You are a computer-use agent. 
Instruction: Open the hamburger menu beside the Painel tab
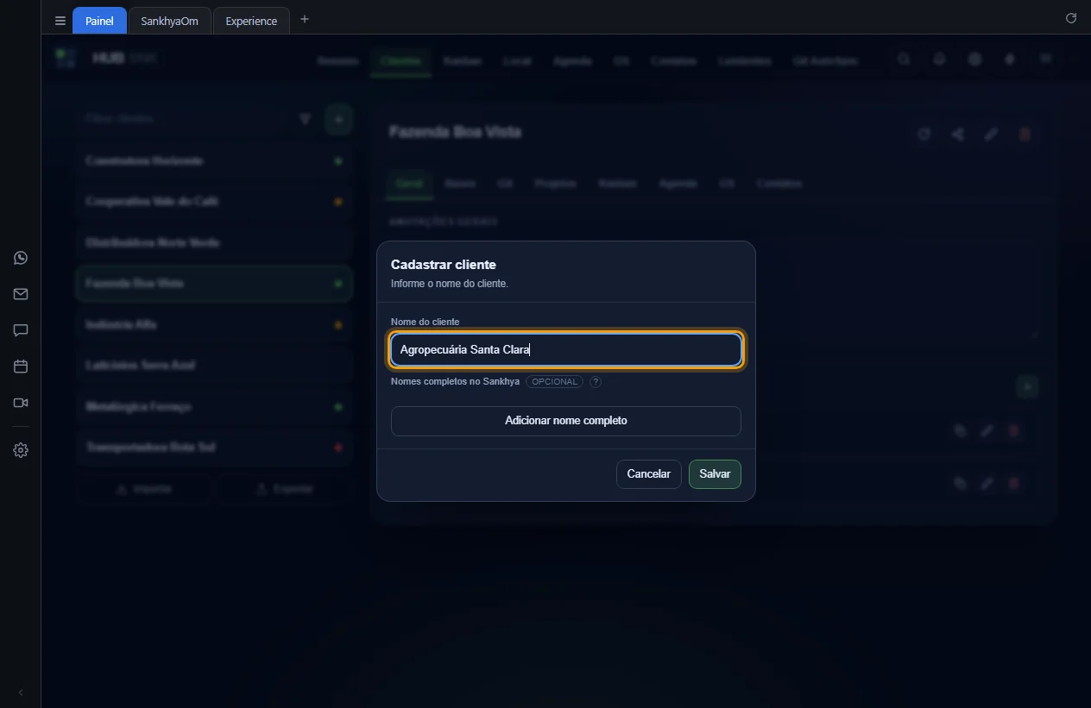60,21
